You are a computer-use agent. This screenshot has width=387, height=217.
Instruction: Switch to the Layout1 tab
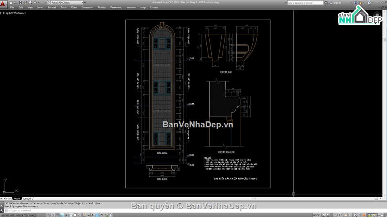click(27, 199)
